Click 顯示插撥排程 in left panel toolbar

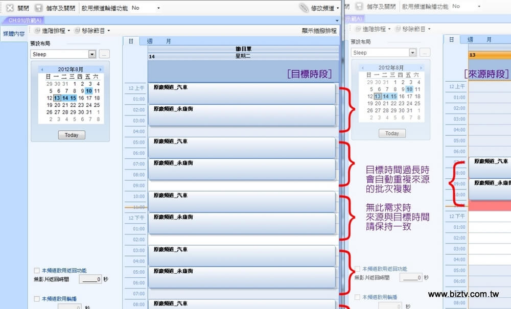coord(319,31)
